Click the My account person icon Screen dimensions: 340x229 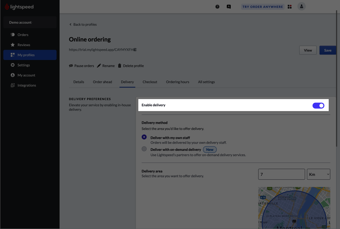click(13, 75)
